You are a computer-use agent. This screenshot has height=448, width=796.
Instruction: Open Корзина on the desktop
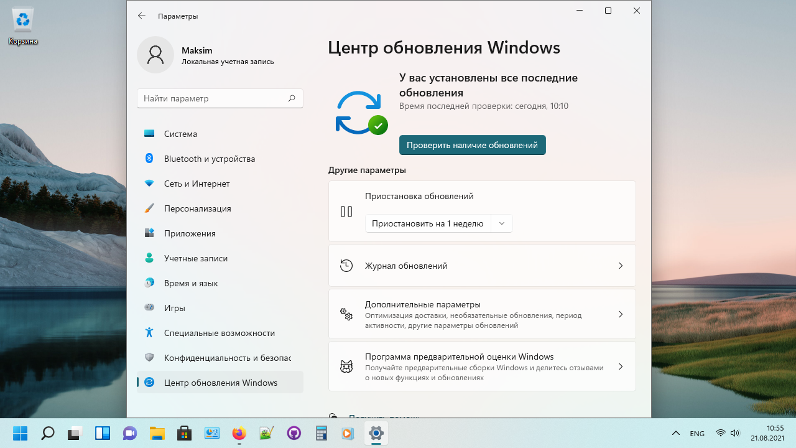pos(23,27)
